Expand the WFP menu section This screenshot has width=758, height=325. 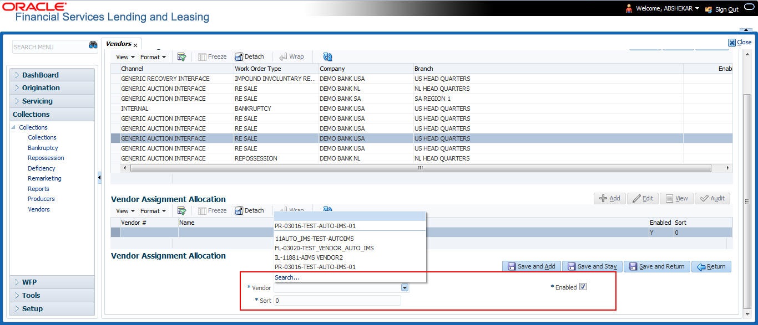point(52,282)
